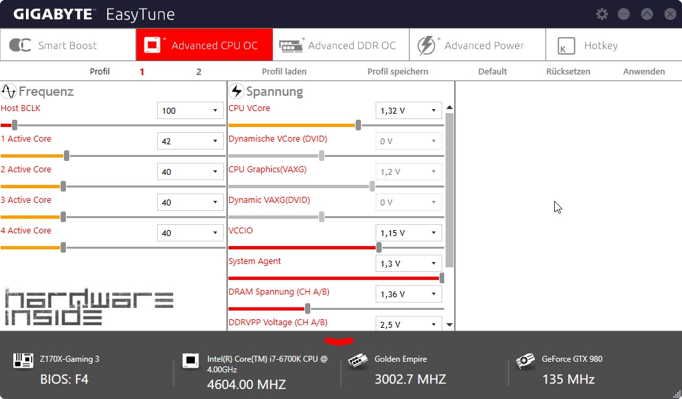
Task: Open the DDRVPP Voltage (CH A/B) dropdown
Action: [x=408, y=324]
